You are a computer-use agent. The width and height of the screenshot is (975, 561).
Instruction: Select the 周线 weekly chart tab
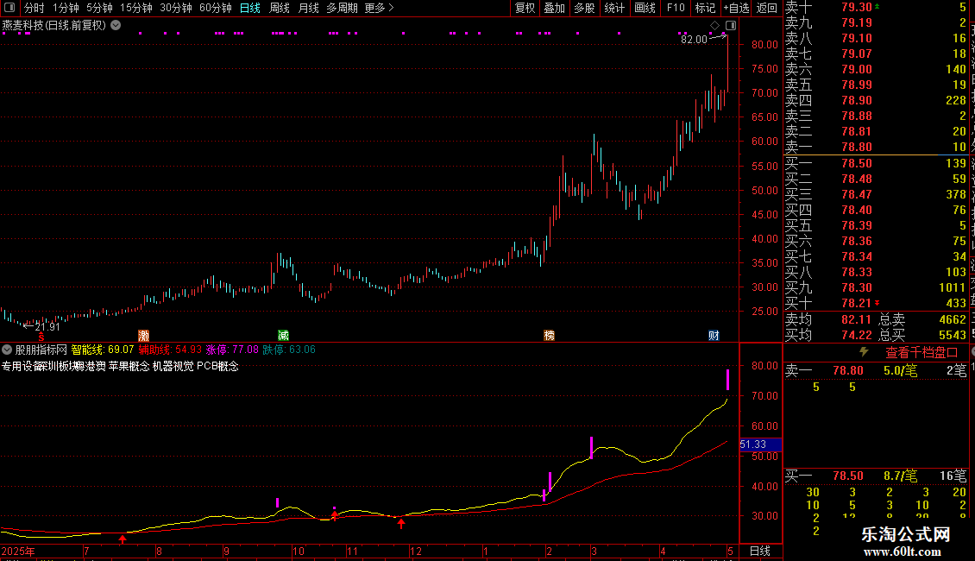[280, 8]
